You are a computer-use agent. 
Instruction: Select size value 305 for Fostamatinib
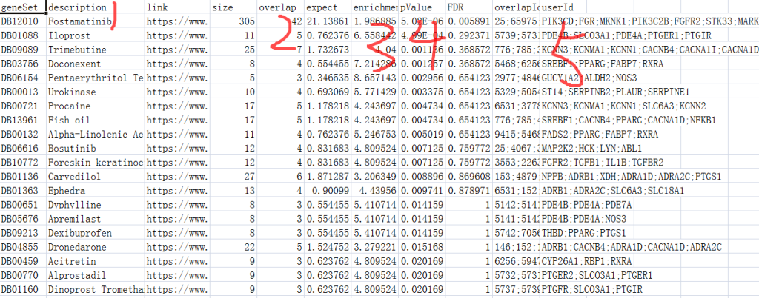coord(233,21)
